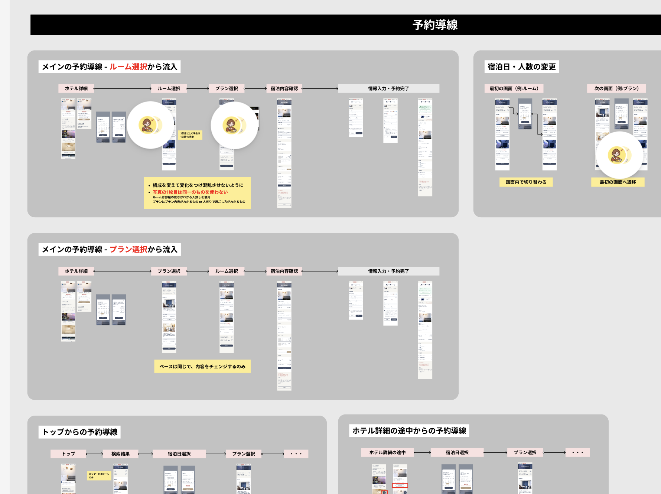This screenshot has width=661, height=494.
Task: Select the プラン選択 label in ホテル詳細の途中からの予約導線
Action: 525,452
